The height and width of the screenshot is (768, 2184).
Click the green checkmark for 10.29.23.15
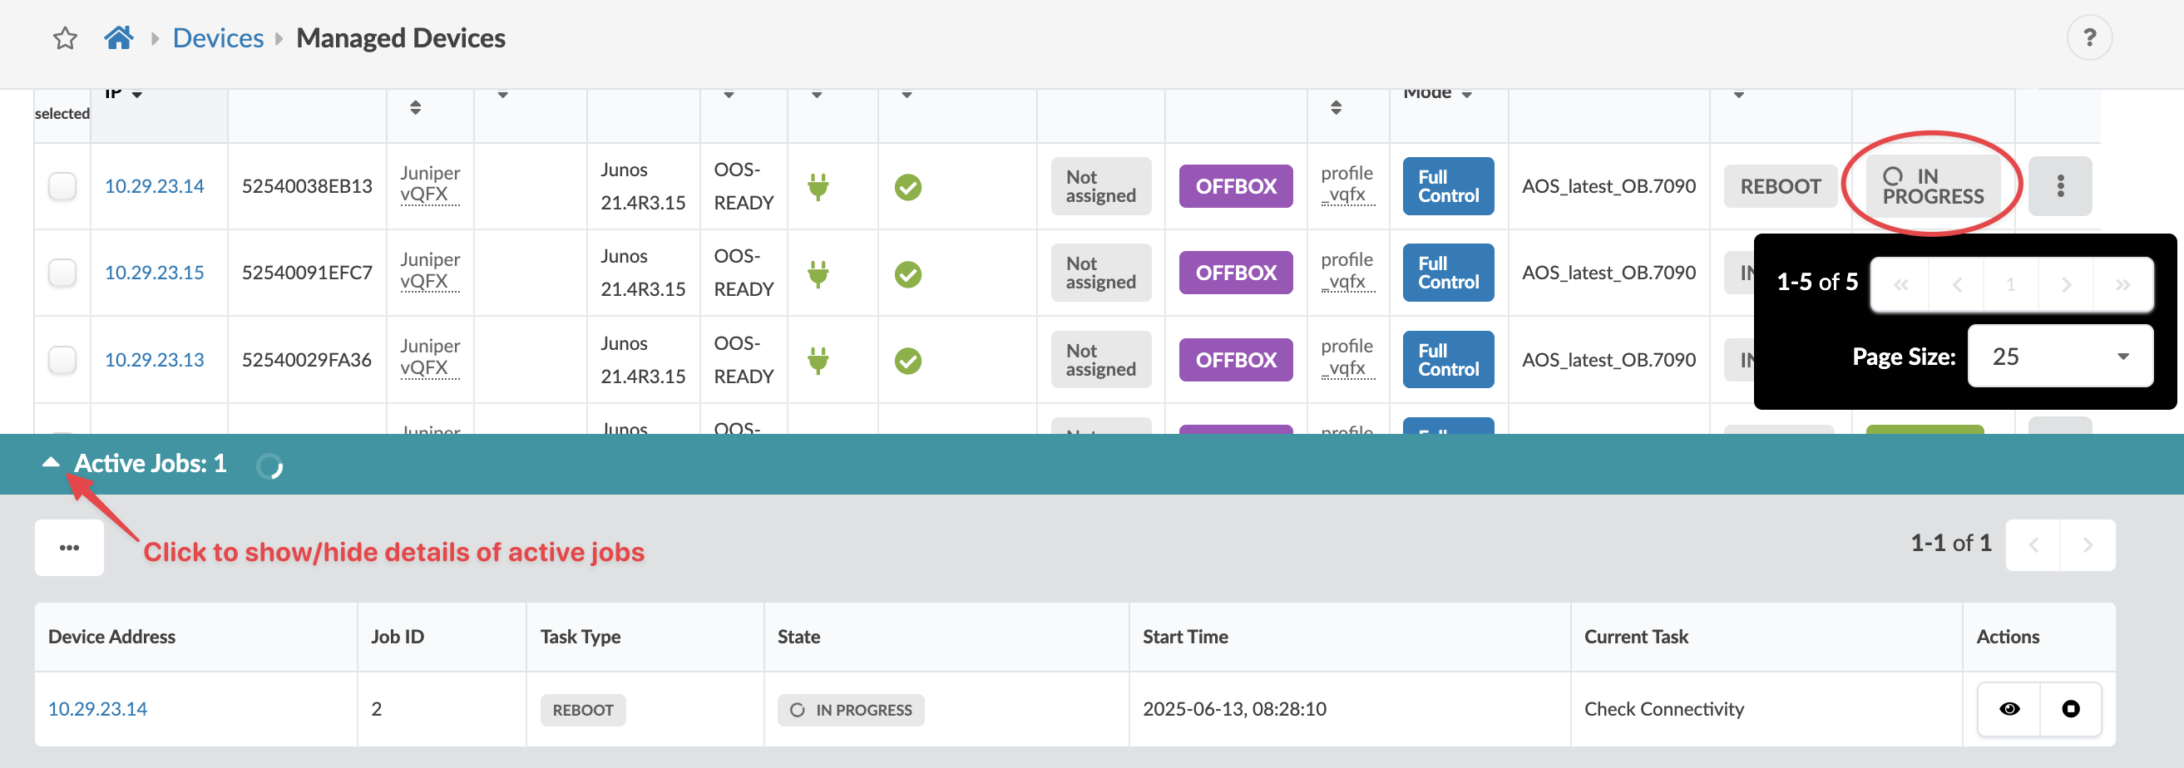click(907, 273)
